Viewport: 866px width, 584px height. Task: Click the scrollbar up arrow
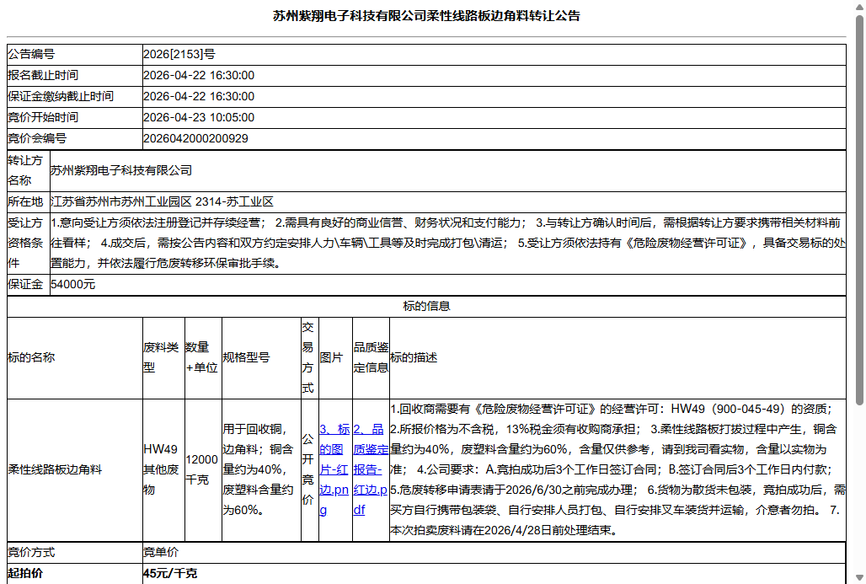pyautogui.click(x=859, y=7)
